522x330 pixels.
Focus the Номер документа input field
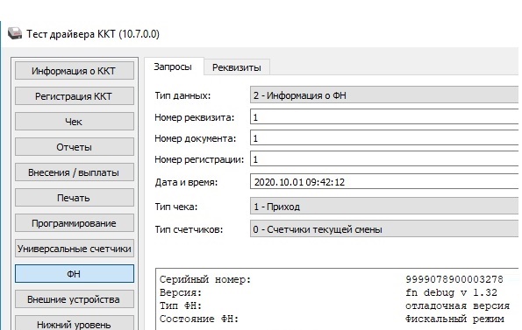(385, 138)
